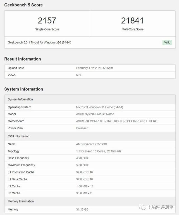Screen dimensions: 179x215
Task: Select the Balansert power plan value
Action: (82, 128)
